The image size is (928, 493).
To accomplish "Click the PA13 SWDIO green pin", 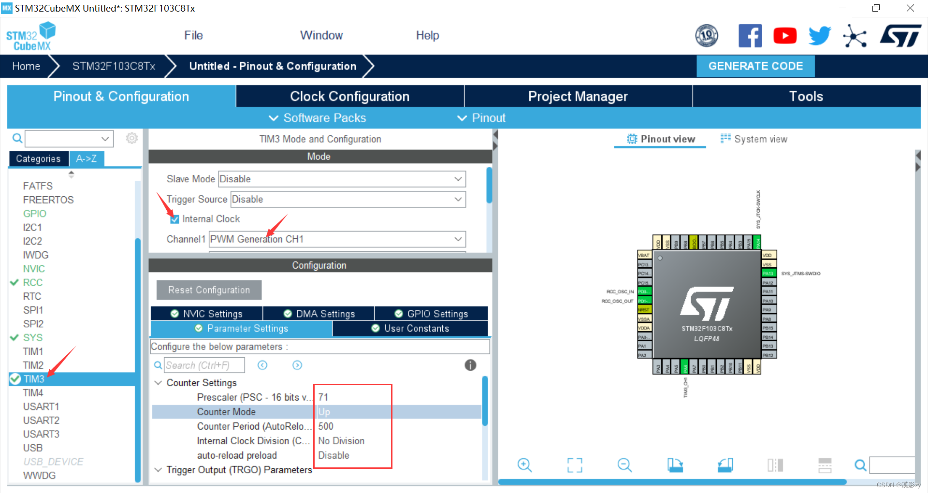I will click(768, 273).
